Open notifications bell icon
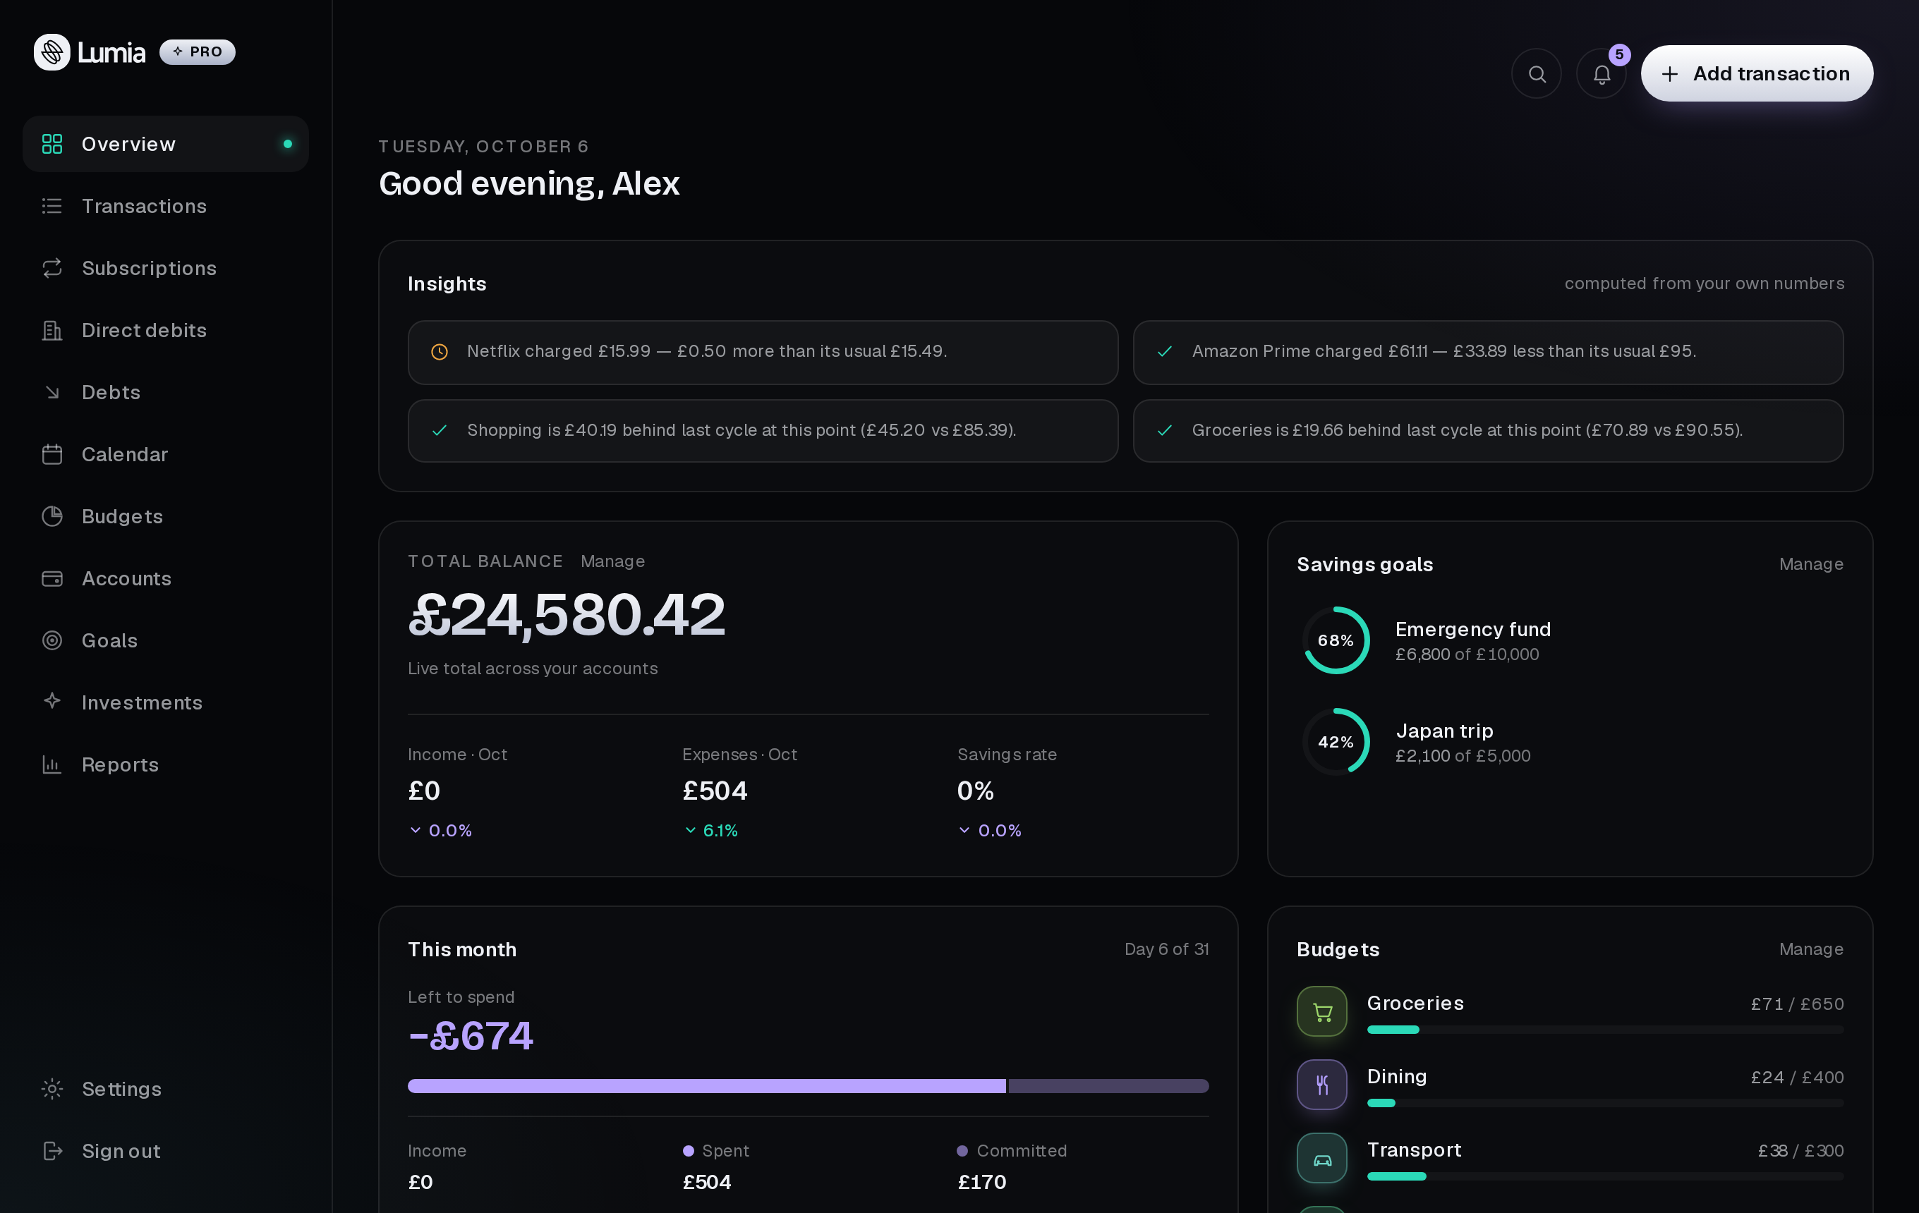This screenshot has height=1213, width=1919. (1602, 74)
